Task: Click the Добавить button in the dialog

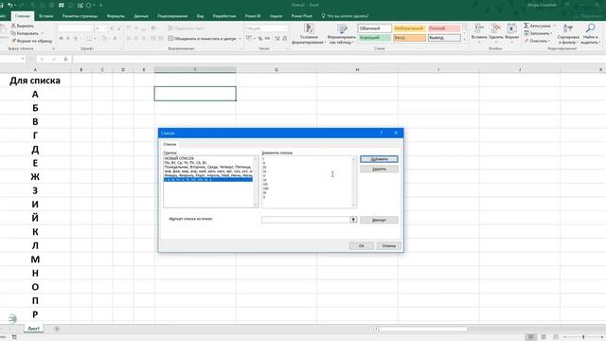Action: 379,159
